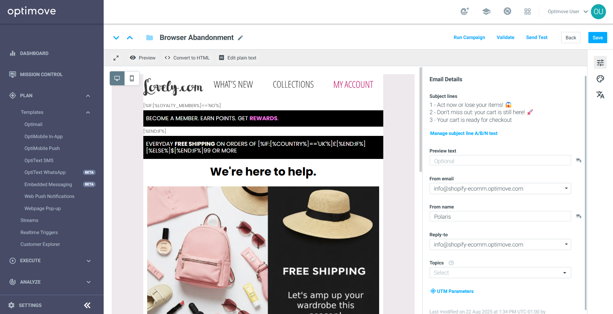Viewport: 613px width, 314px height.
Task: Open the email settings sliders panel
Action: [600, 63]
